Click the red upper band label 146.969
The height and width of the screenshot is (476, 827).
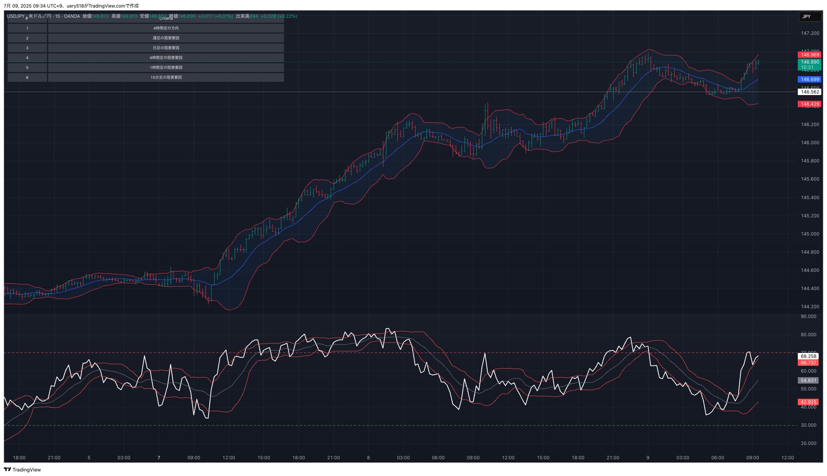click(x=810, y=55)
